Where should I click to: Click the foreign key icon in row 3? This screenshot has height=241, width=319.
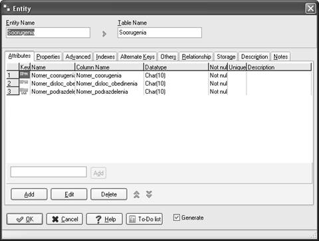24,91
